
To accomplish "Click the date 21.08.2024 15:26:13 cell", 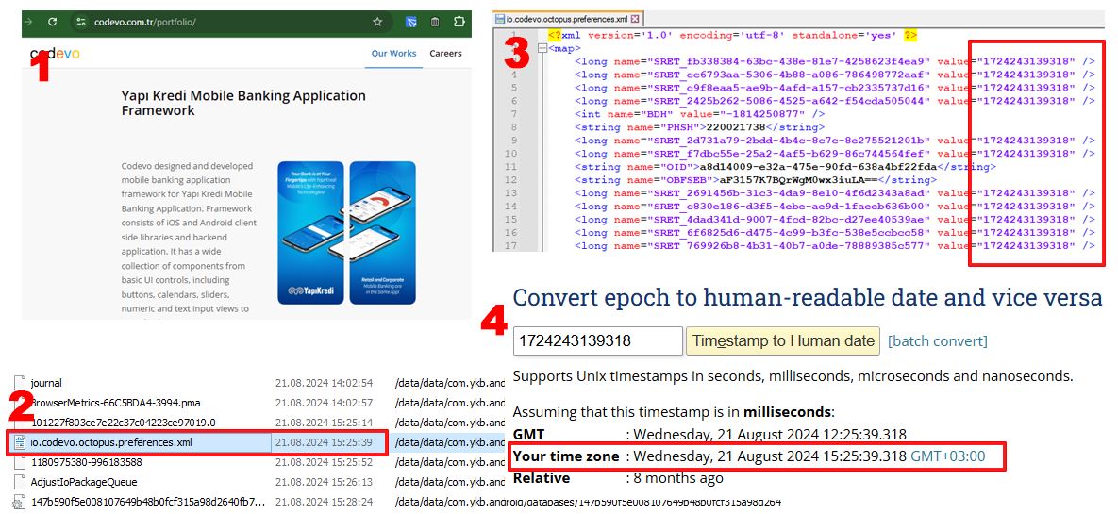I will pos(324,483).
